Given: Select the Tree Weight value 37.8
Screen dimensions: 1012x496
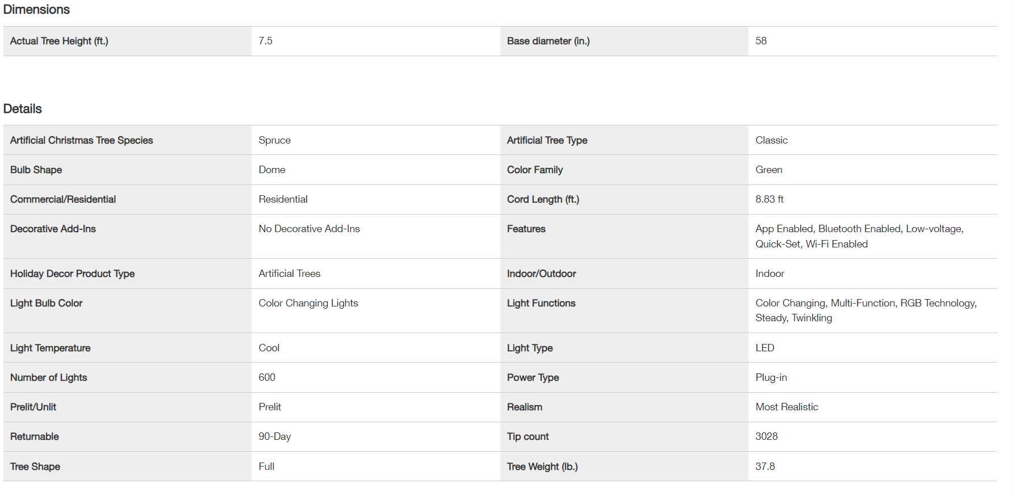Looking at the screenshot, I should point(765,466).
